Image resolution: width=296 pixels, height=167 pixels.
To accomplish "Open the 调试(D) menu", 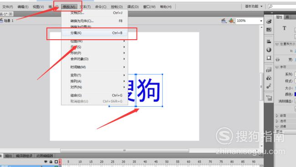I will coord(133,7).
